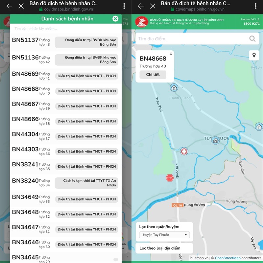Image resolution: width=263 pixels, height=263 pixels.
Task: Select patient BN34648 row
Action: coord(65,214)
